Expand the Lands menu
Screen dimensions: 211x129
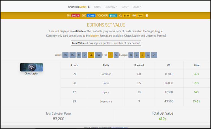[x=137, y=7]
